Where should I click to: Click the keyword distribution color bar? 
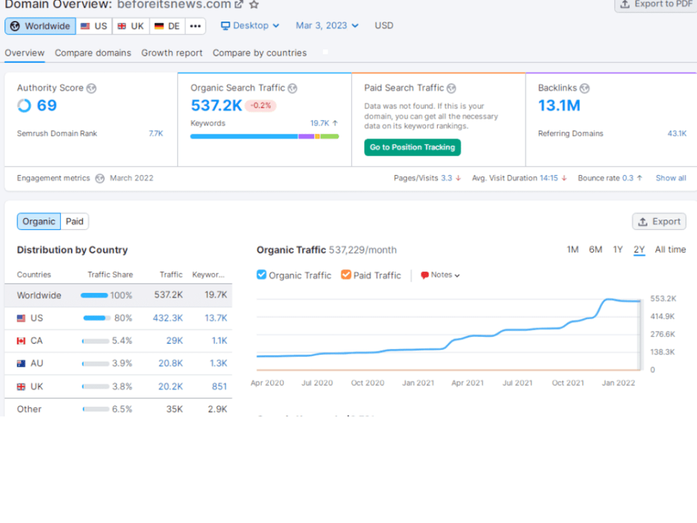264,137
